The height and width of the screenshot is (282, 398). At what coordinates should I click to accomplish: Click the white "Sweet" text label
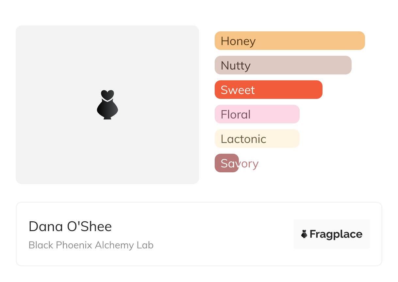pyautogui.click(x=238, y=90)
